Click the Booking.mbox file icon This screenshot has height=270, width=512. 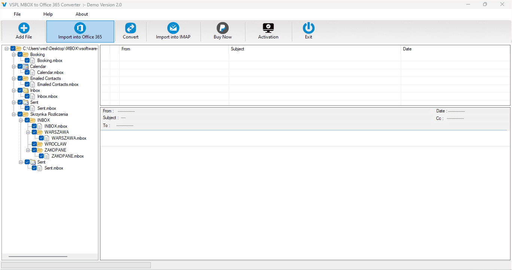(x=33, y=60)
